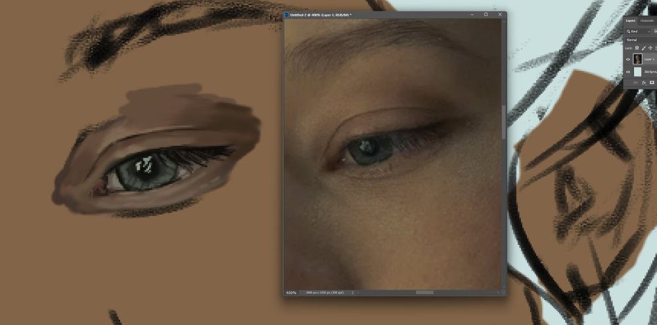The width and height of the screenshot is (657, 325).
Task: Click document dimensions in status bar
Action: coord(325,293)
